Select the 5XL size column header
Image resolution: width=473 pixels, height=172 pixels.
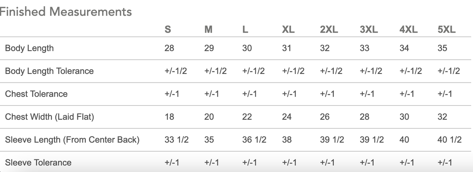(446, 30)
